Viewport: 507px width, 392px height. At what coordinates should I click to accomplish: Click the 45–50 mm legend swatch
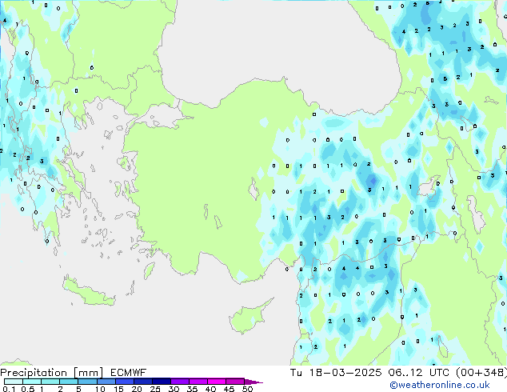point(234,382)
